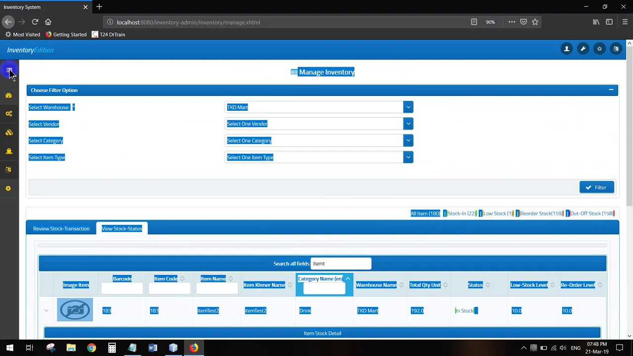Open Windows Start menu
Image resolution: width=633 pixels, height=356 pixels.
[x=9, y=348]
